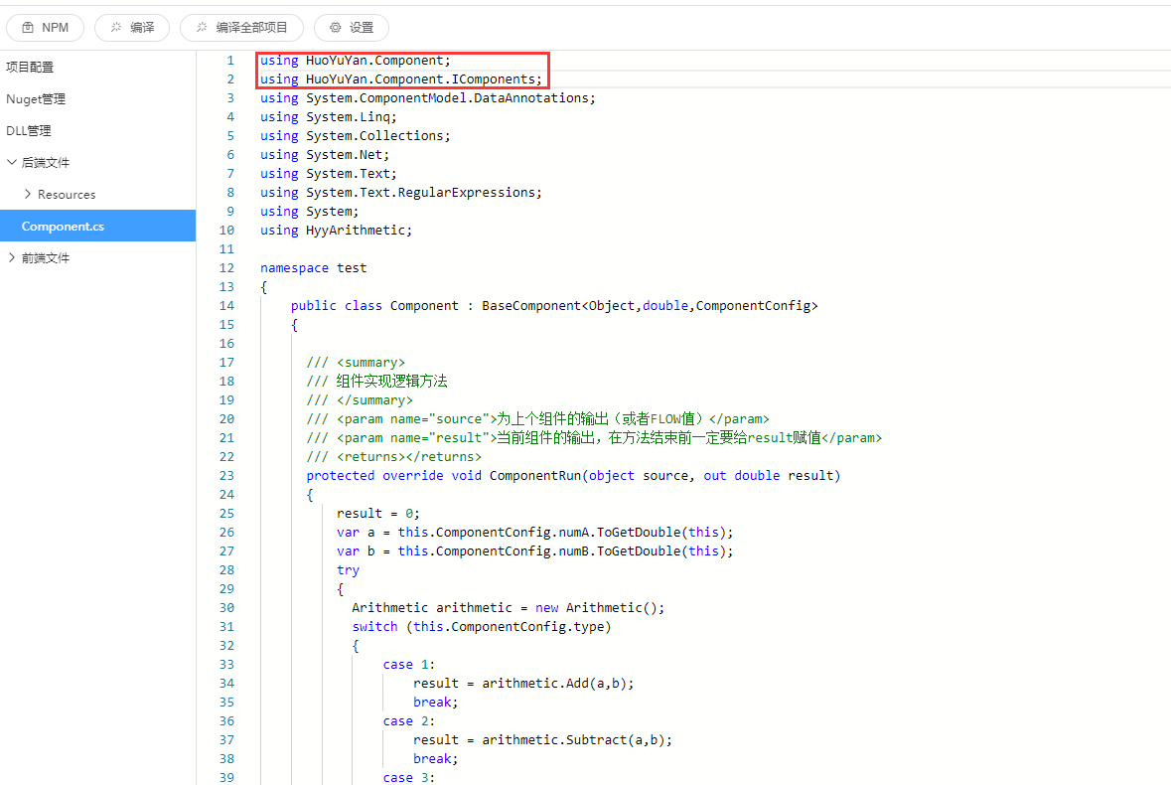Click the 'result = 0;' statement
The image size is (1171, 785).
(378, 514)
